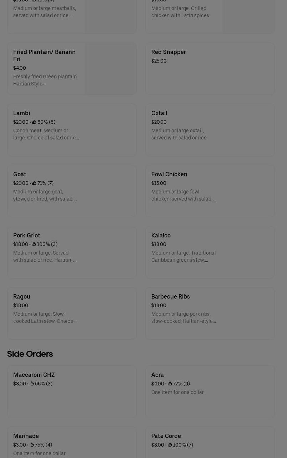Click the thumbs-up icon on Lambi
Viewport: 287px width, 458px height.
pyautogui.click(x=34, y=122)
